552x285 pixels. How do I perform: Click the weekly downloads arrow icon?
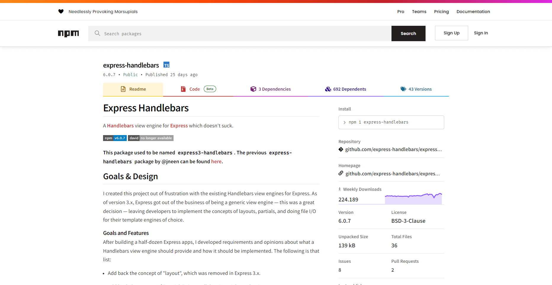[340, 189]
